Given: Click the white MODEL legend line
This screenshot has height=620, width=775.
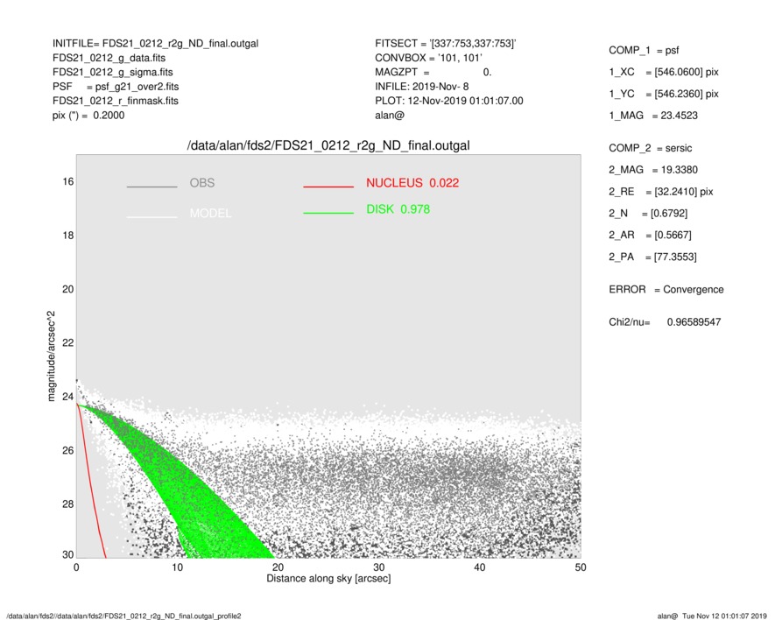Looking at the screenshot, I should point(151,217).
